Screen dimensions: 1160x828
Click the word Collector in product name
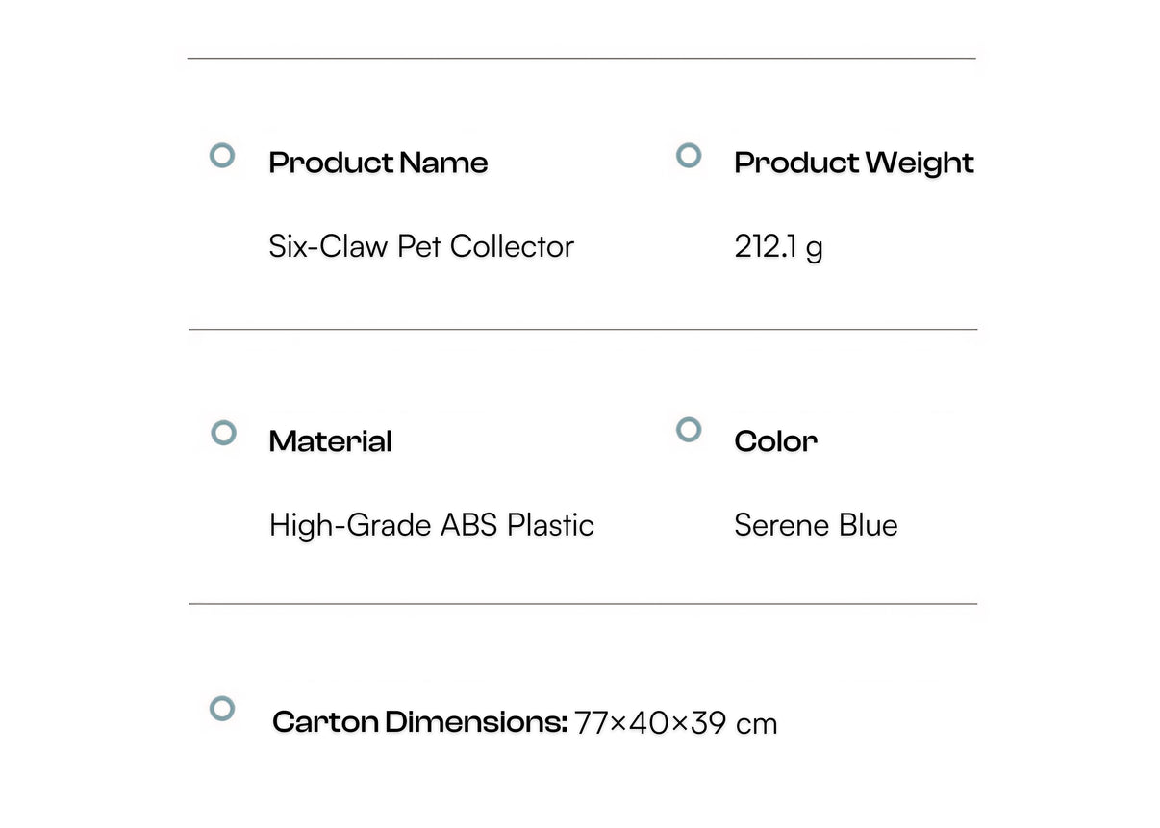pos(512,246)
